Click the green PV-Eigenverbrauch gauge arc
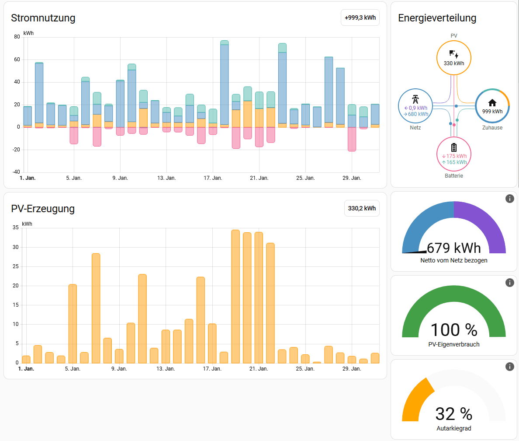The height and width of the screenshot is (441, 519). pyautogui.click(x=454, y=293)
